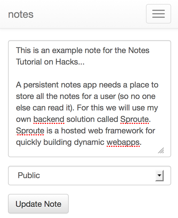Click the three-line menu toggle icon

click(159, 14)
